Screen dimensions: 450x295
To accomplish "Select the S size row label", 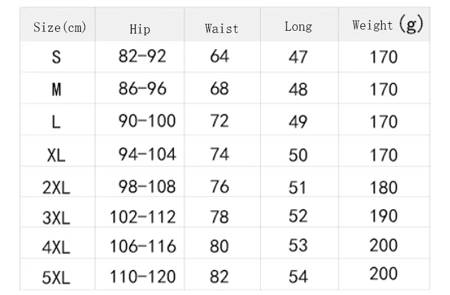I will (56, 57).
